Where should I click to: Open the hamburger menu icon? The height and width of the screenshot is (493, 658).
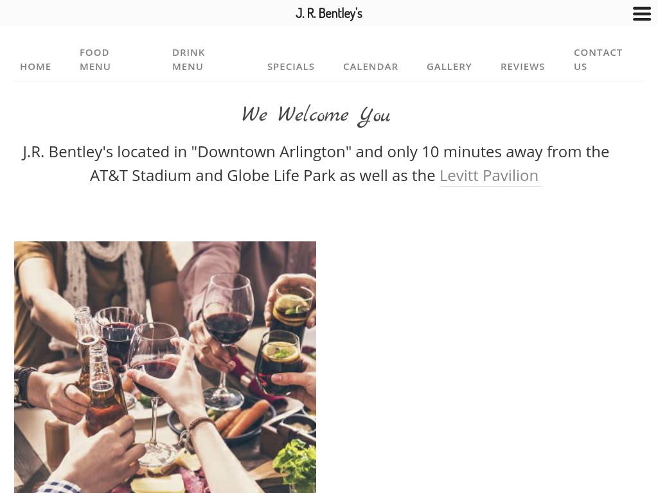point(642,14)
